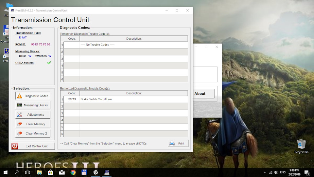
Task: Click row header 1 of Memorized table
Action: point(62,99)
